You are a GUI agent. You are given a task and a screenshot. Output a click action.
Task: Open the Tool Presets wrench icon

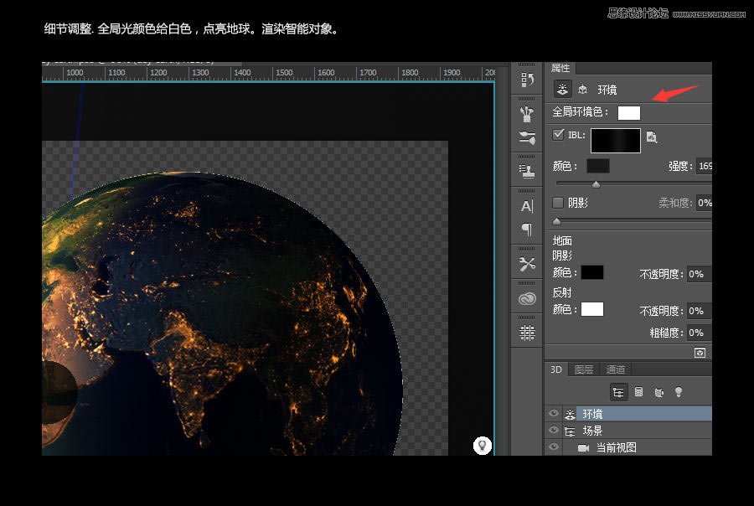click(527, 264)
